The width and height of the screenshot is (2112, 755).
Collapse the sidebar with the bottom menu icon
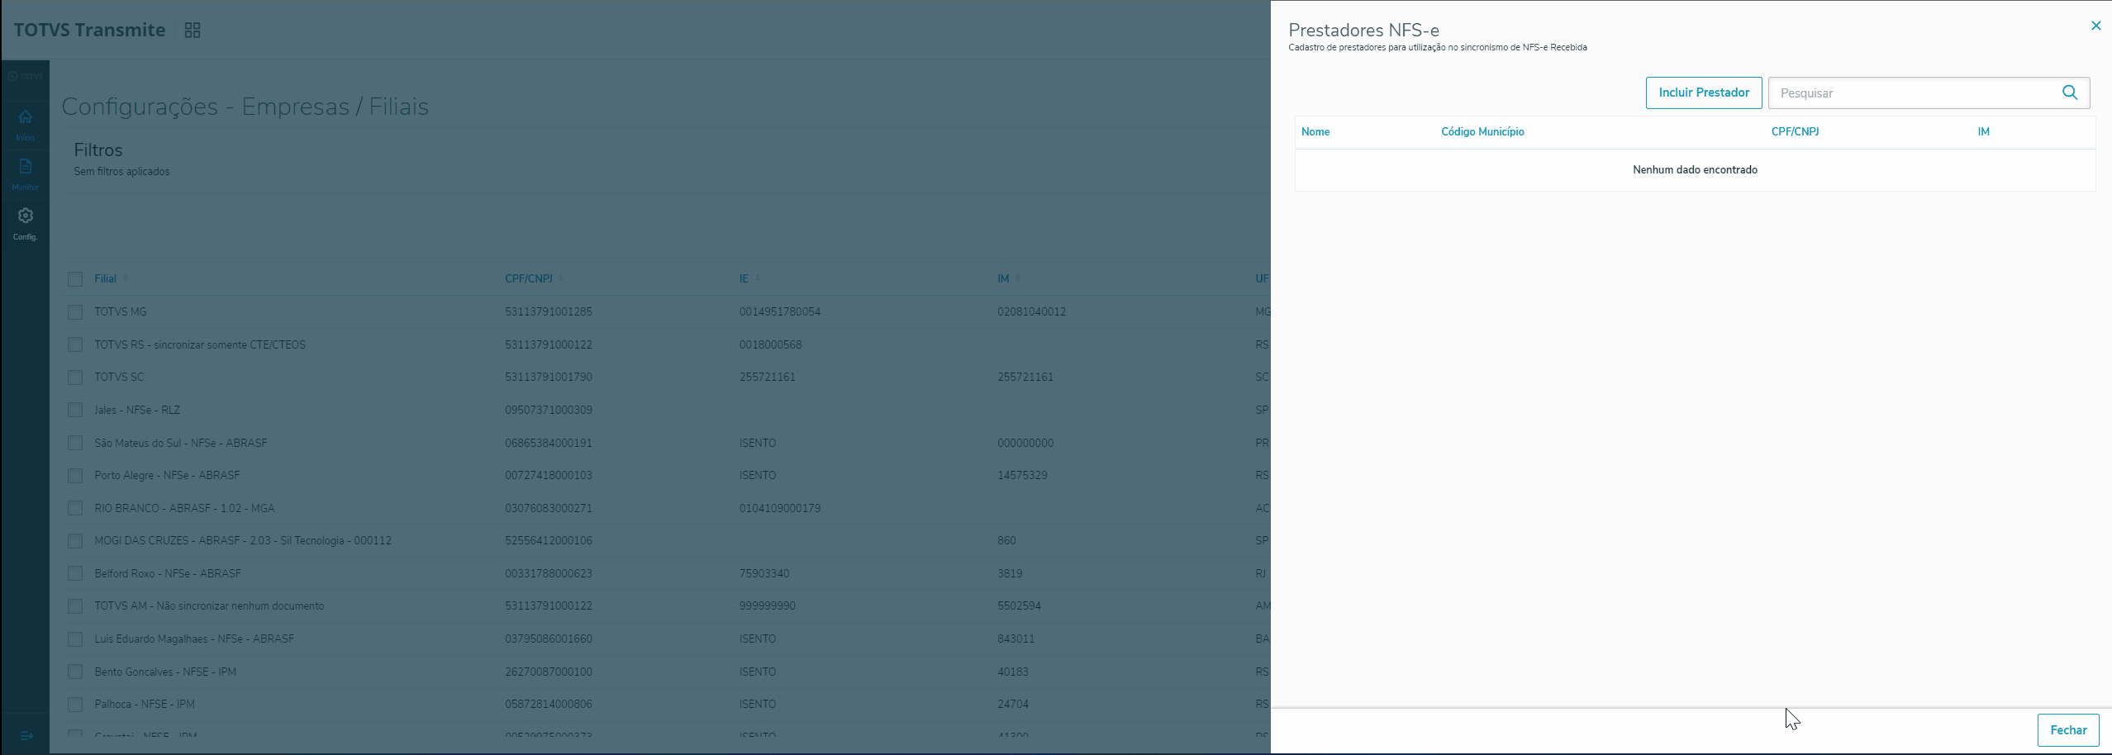(x=26, y=735)
